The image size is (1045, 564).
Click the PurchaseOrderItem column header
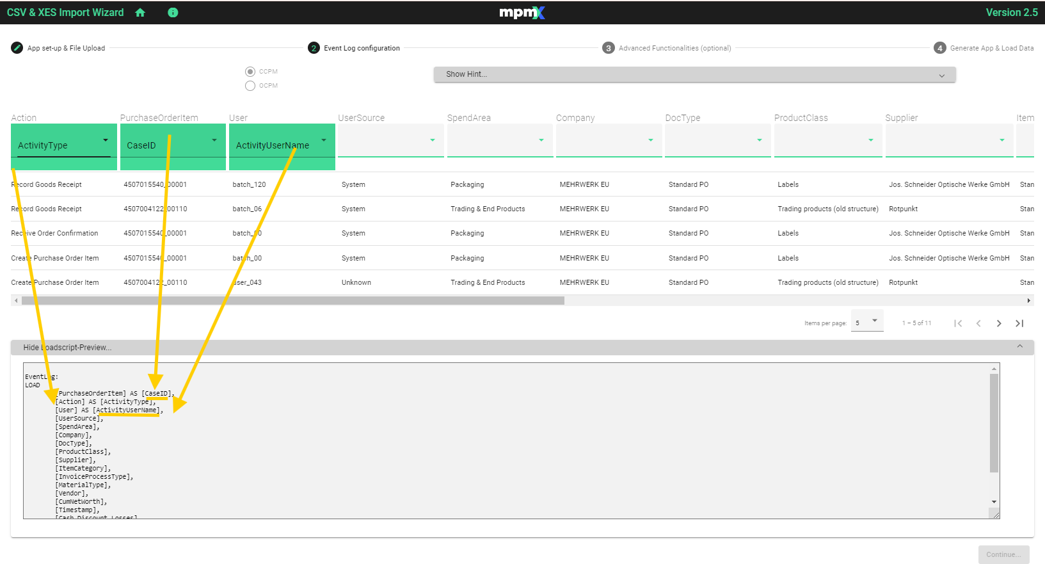pyautogui.click(x=159, y=118)
